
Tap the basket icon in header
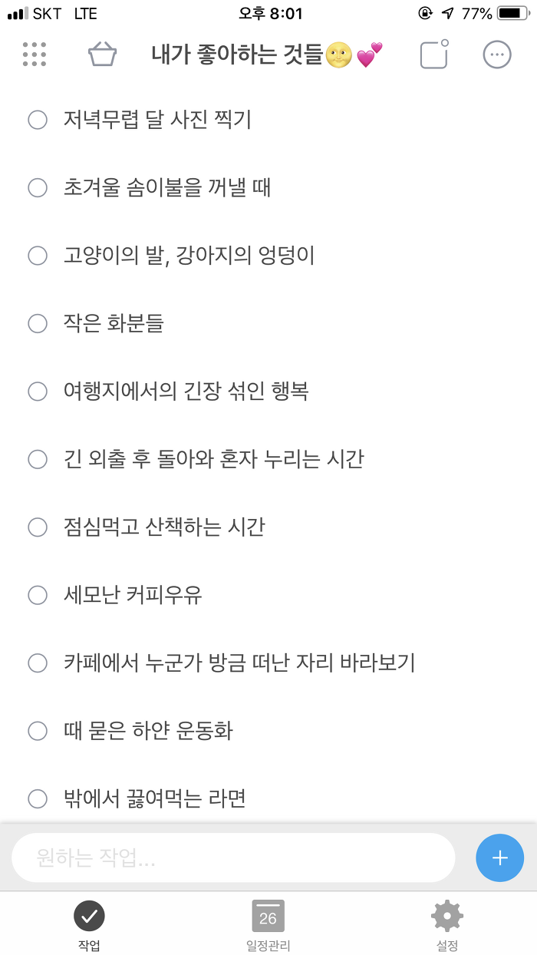click(x=102, y=55)
